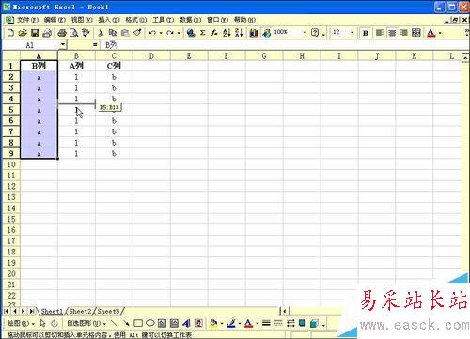Select the Line drawing tool
The height and width of the screenshot is (339, 470).
click(114, 323)
